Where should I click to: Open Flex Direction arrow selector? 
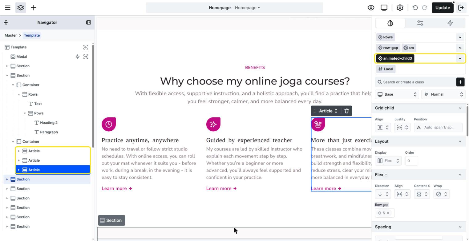click(x=383, y=194)
